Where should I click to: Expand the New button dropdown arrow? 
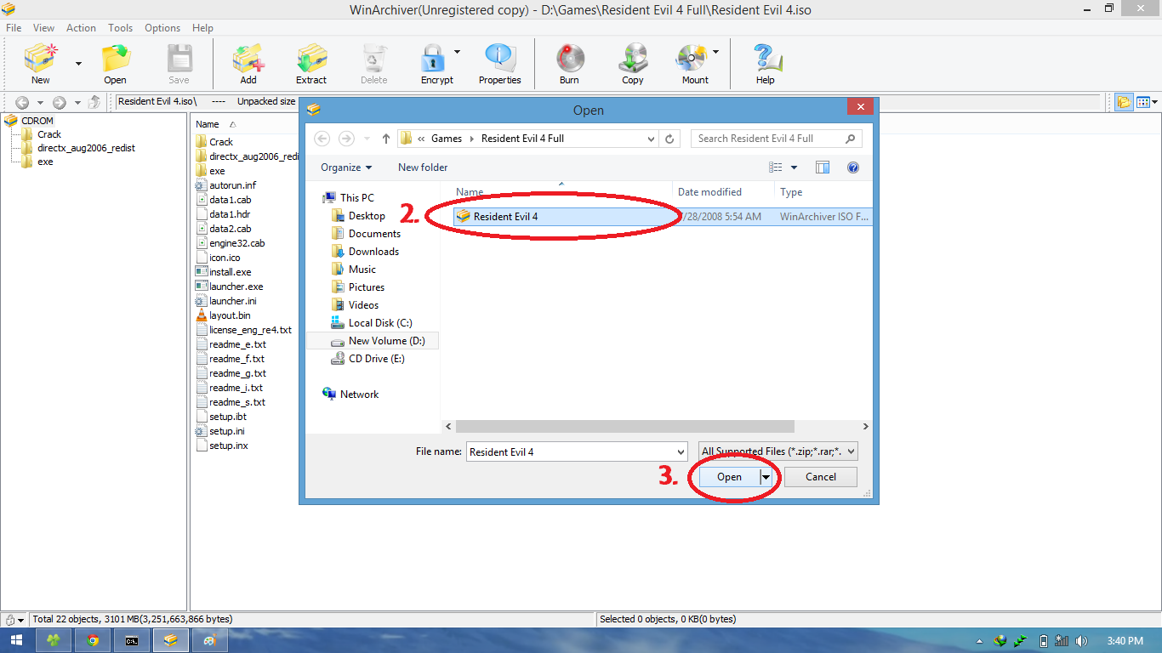point(78,64)
